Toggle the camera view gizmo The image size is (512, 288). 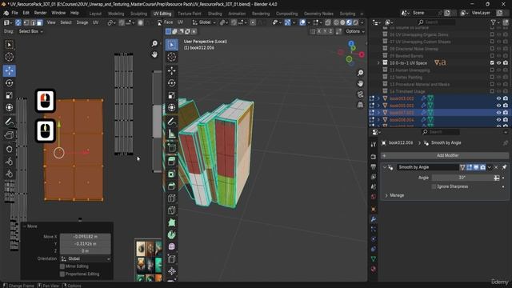pyautogui.click(x=360, y=94)
